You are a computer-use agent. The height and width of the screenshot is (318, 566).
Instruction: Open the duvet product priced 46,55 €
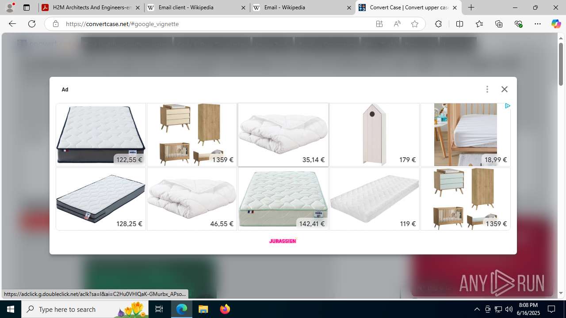192,199
